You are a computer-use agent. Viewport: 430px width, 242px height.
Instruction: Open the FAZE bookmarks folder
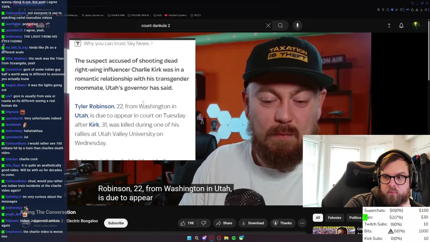pos(158,15)
